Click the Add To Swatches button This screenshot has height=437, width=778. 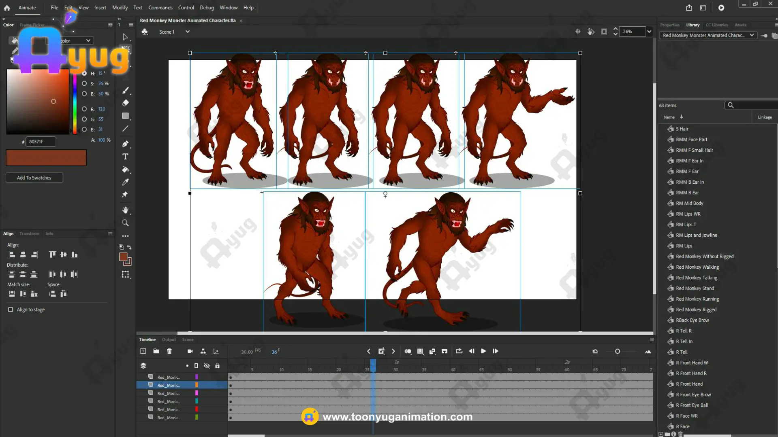point(34,178)
